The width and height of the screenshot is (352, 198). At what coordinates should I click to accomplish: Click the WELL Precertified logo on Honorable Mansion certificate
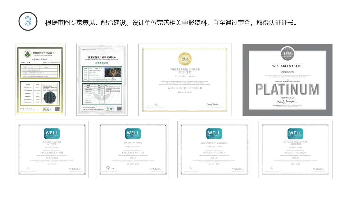pyautogui.click(x=214, y=134)
